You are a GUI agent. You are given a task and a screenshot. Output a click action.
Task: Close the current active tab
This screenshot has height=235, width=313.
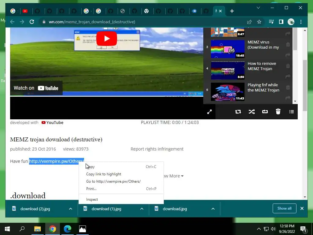(x=220, y=11)
